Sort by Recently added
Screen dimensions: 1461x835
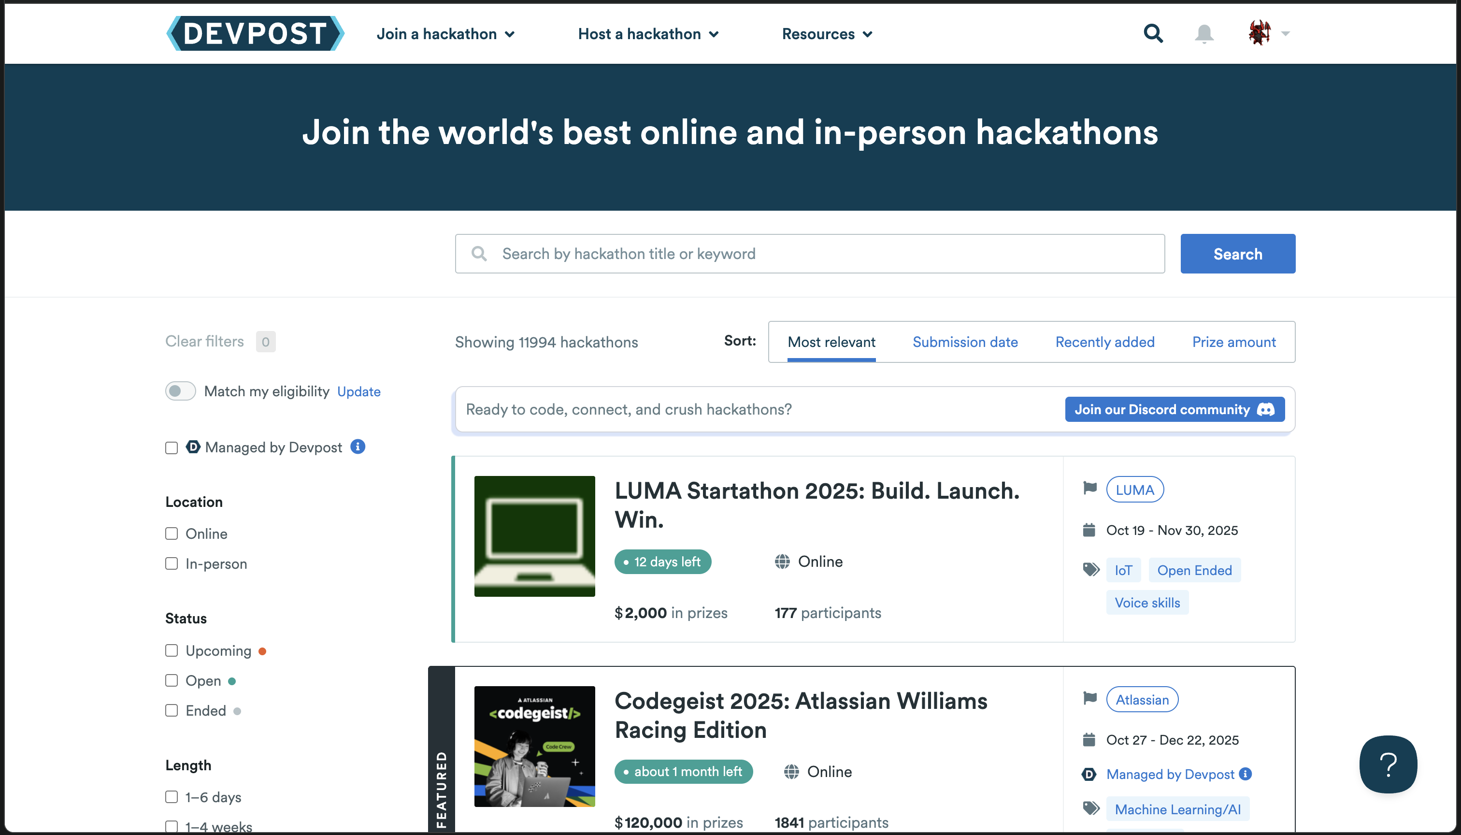pos(1105,342)
